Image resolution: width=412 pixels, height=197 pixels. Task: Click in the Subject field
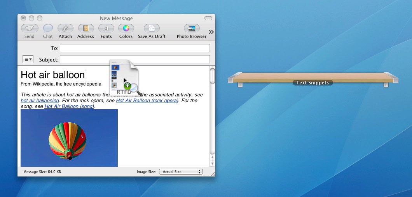pyautogui.click(x=134, y=60)
